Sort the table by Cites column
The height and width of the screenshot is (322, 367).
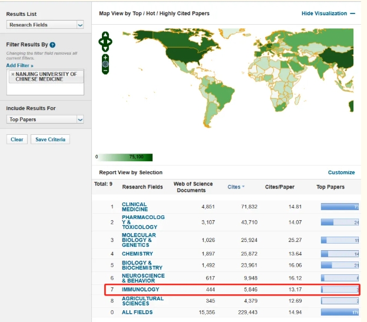(234, 187)
